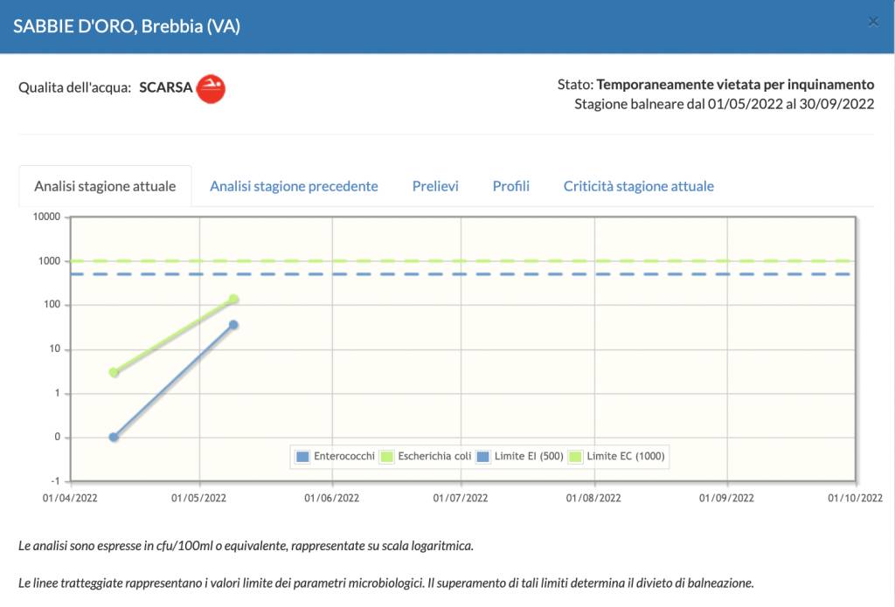Click the SABBIE D'ORO, Brebbia title
The image size is (895, 607).
pyautogui.click(x=127, y=26)
